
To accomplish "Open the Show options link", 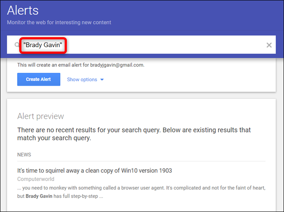I will (82, 80).
